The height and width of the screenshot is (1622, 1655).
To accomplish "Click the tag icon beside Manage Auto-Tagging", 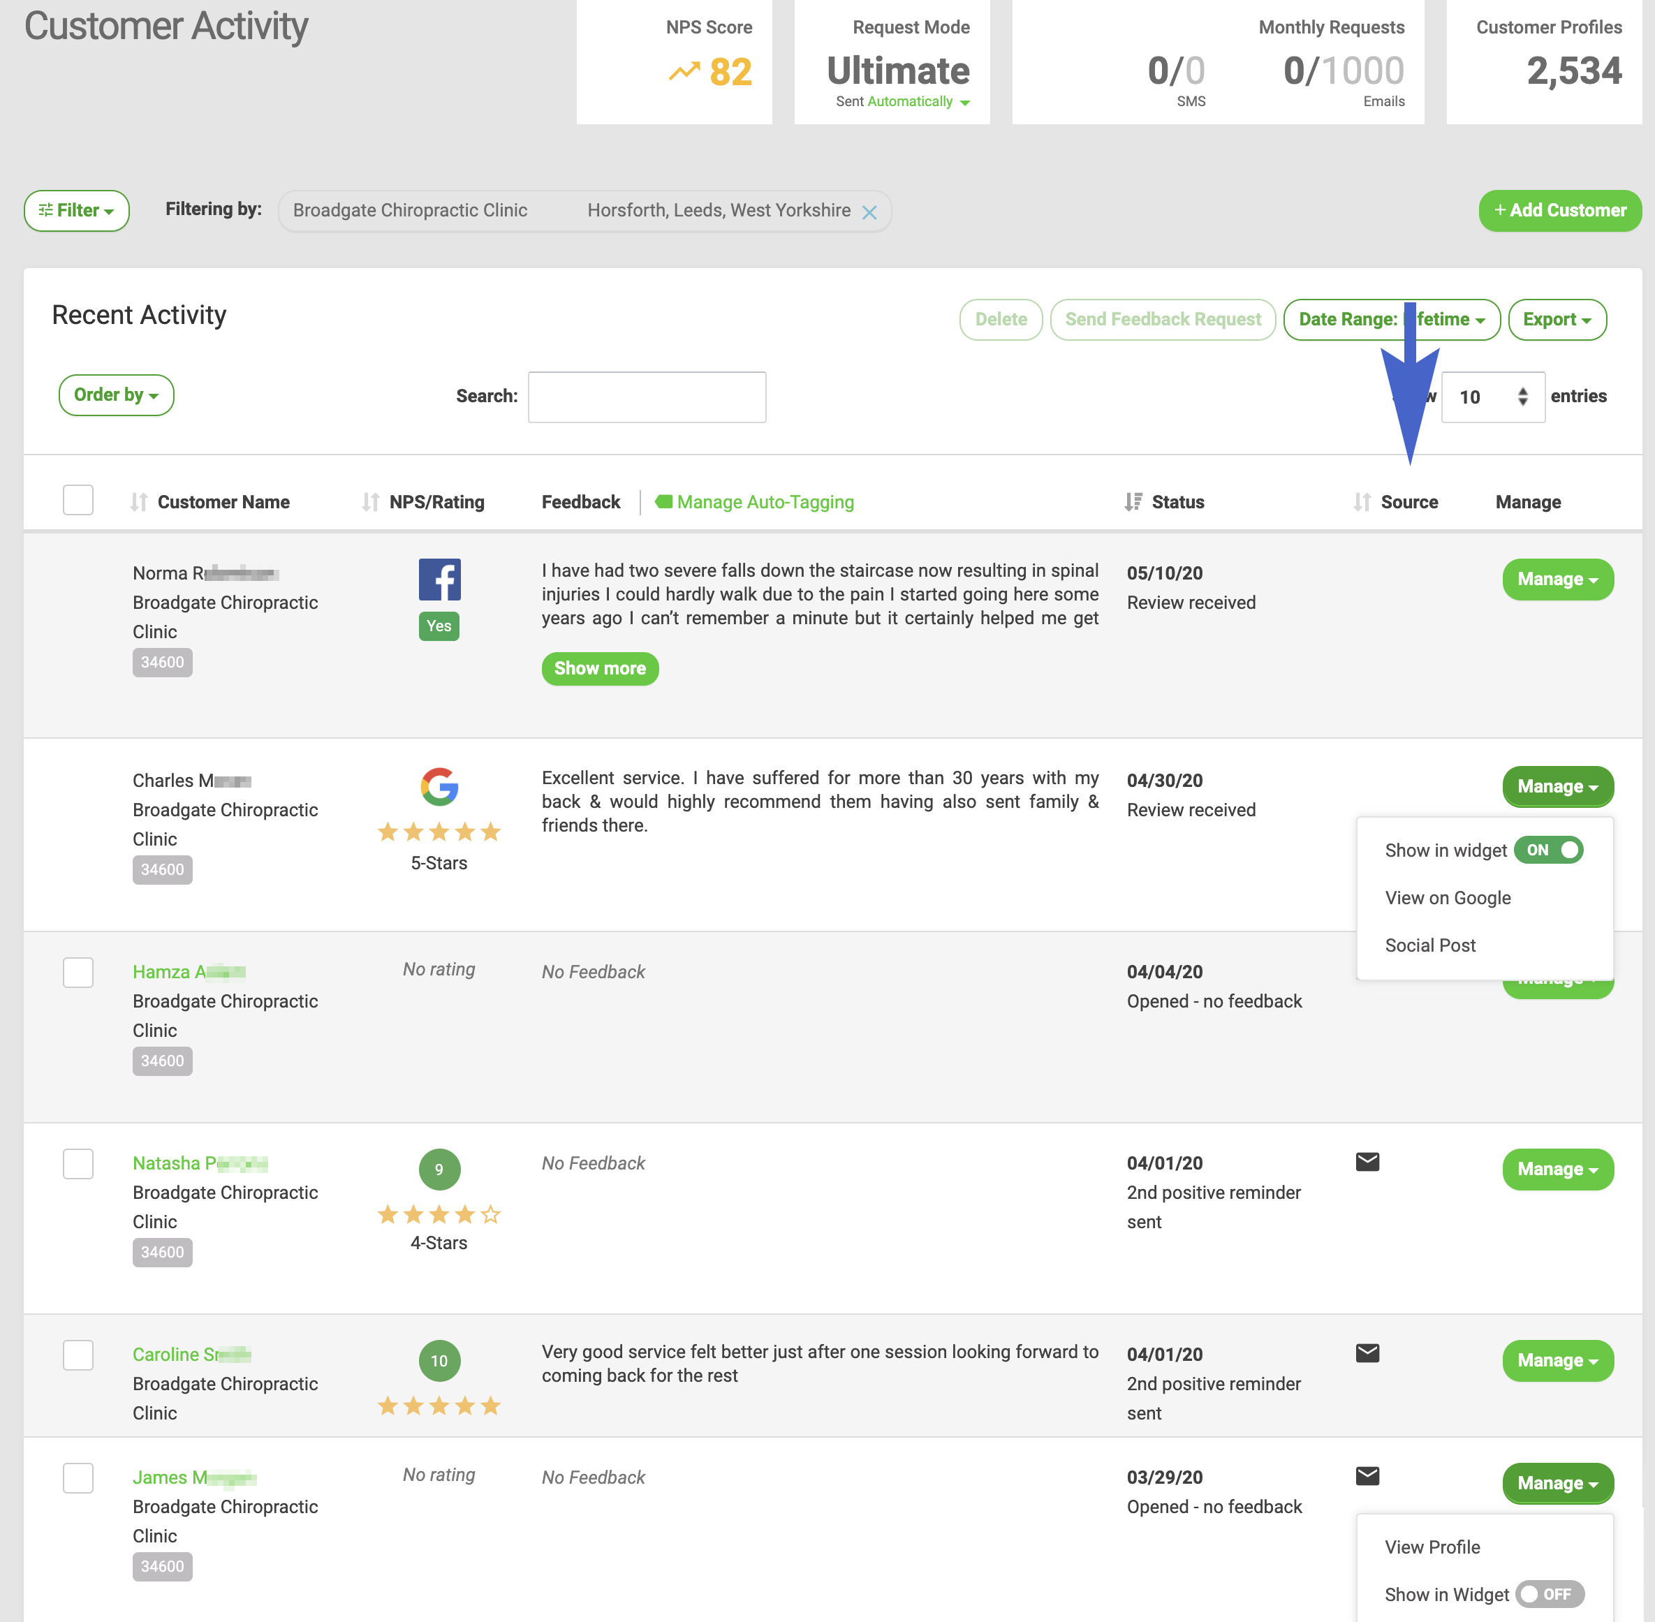I will [x=663, y=502].
